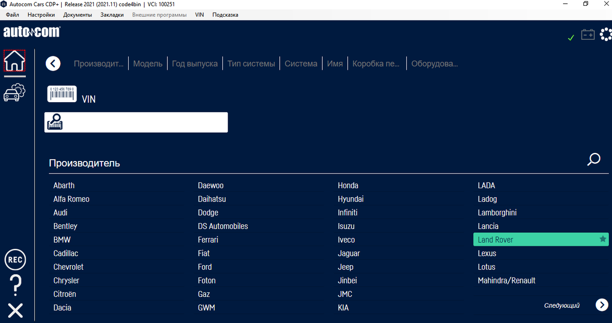
Task: Select the Система breadcrumb tab
Action: coord(301,64)
